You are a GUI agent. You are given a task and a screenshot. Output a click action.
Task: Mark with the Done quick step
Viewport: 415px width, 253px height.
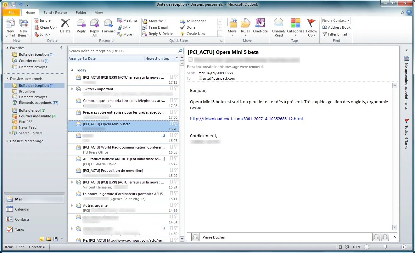pos(188,27)
